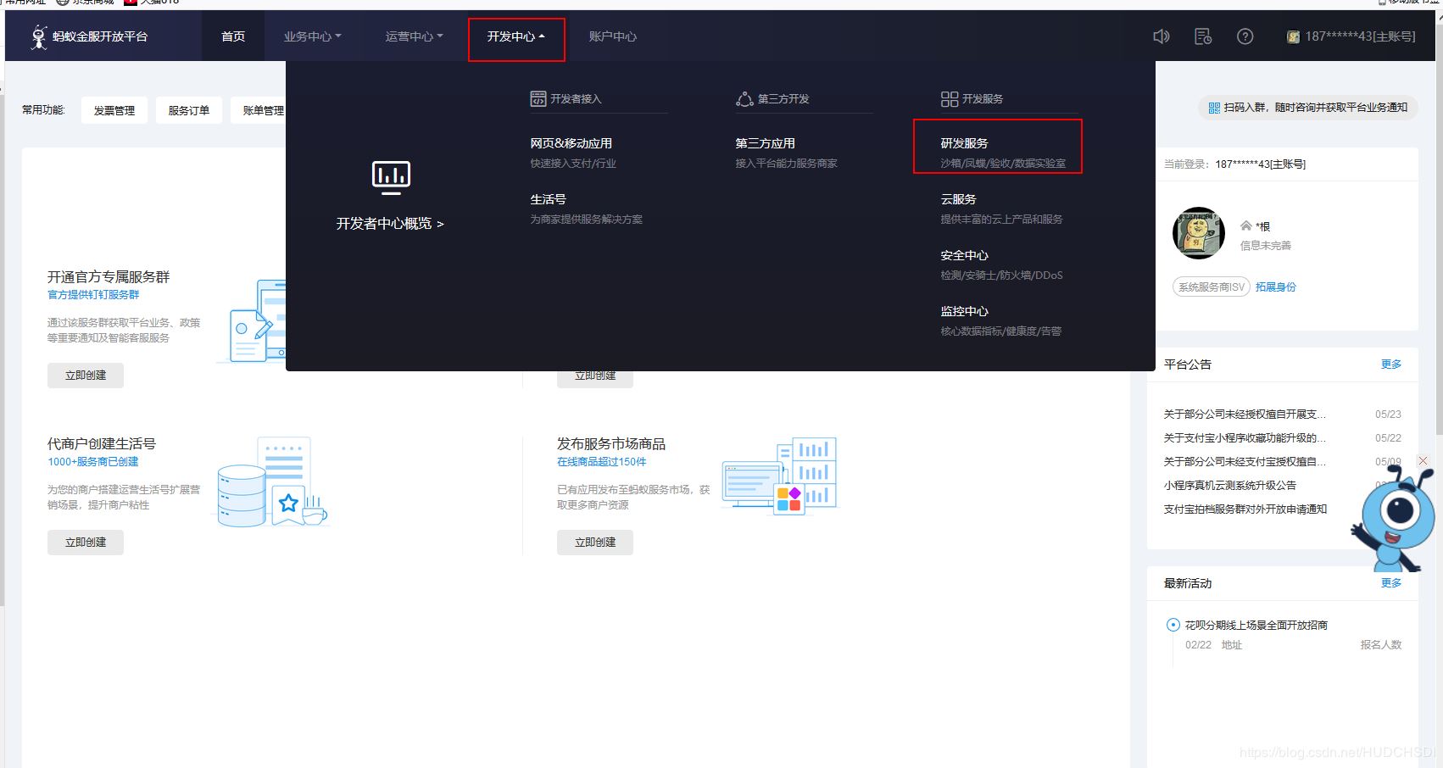Select the 首页 menu item
1443x768 pixels.
click(x=232, y=36)
